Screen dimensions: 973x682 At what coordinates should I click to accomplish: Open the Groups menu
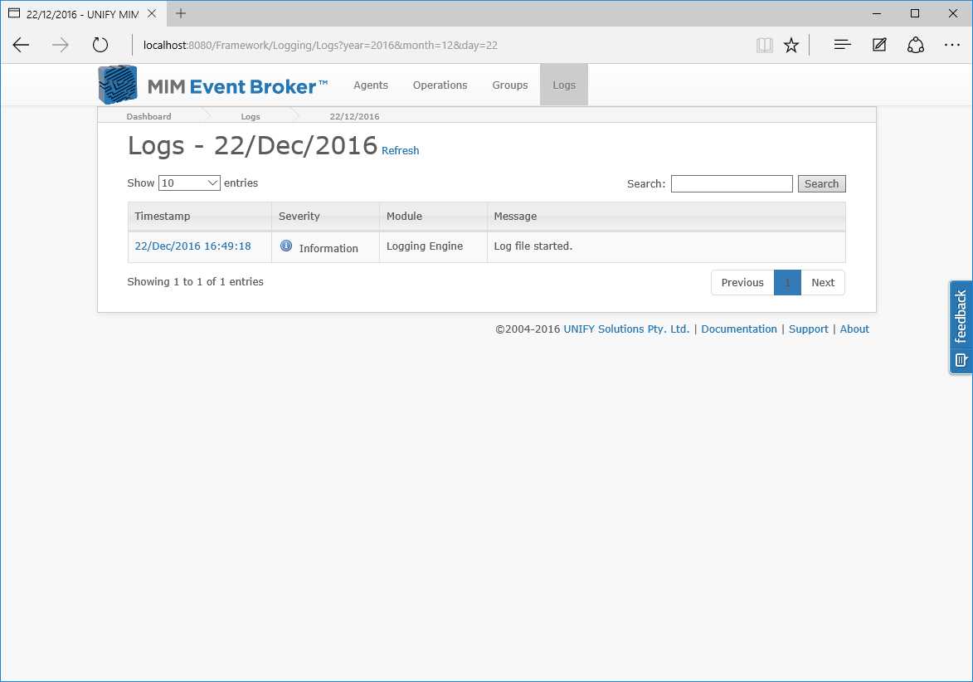510,85
